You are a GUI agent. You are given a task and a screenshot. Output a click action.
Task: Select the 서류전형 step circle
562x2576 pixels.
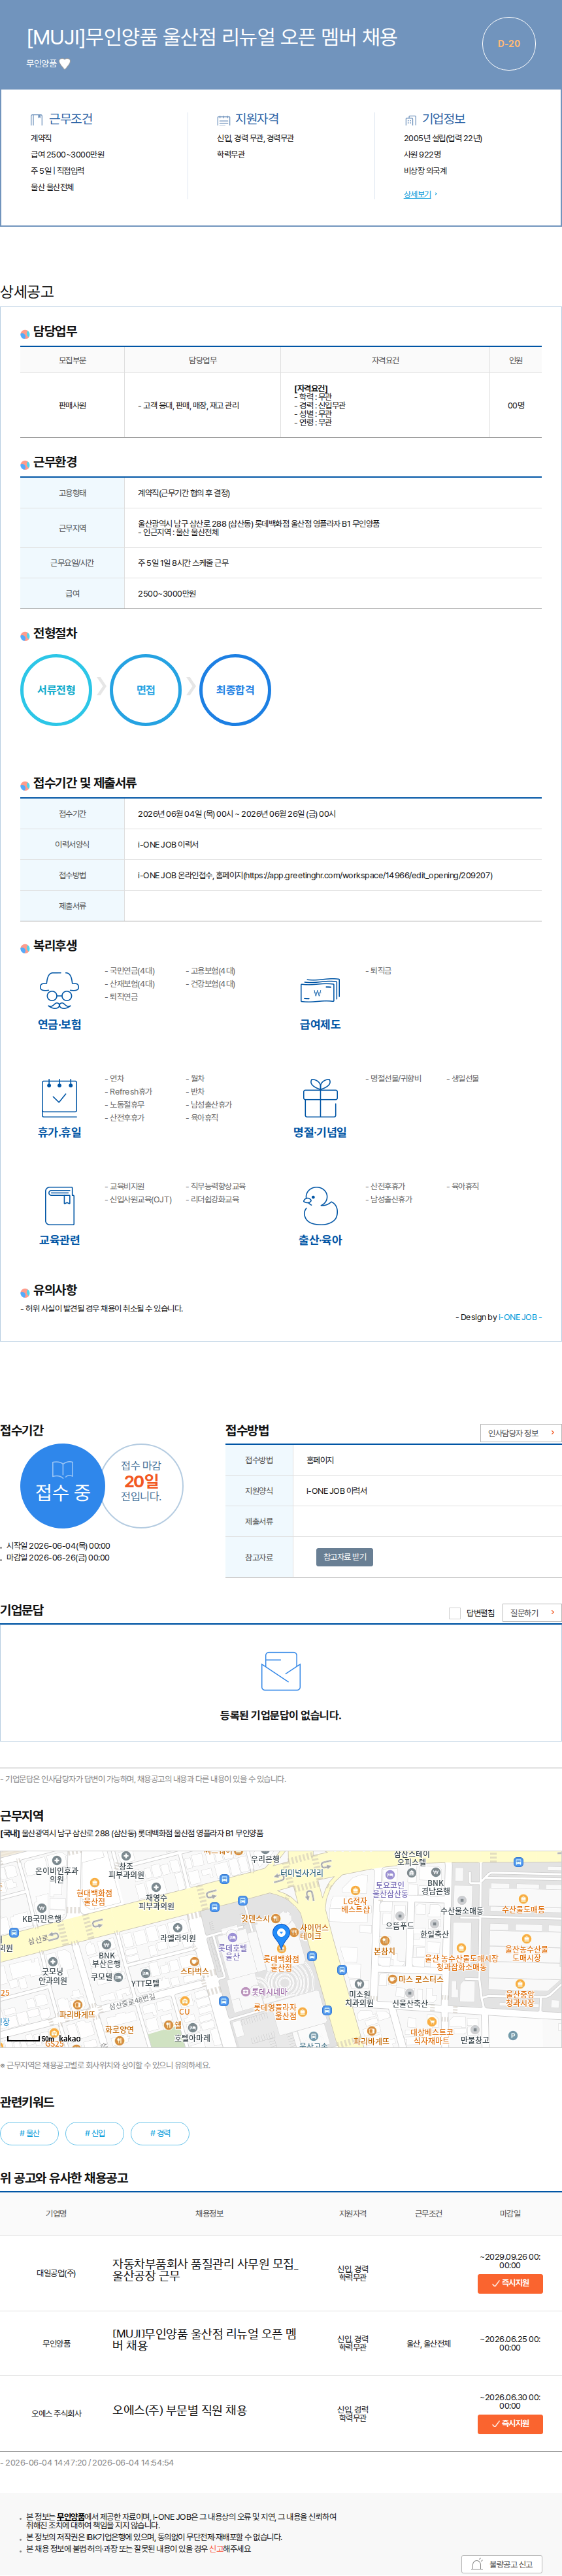pyautogui.click(x=57, y=690)
